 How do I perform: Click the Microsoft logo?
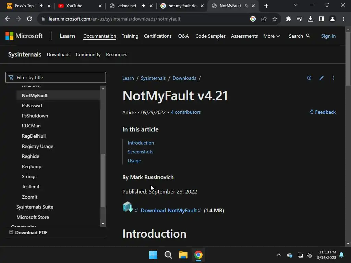point(24,36)
